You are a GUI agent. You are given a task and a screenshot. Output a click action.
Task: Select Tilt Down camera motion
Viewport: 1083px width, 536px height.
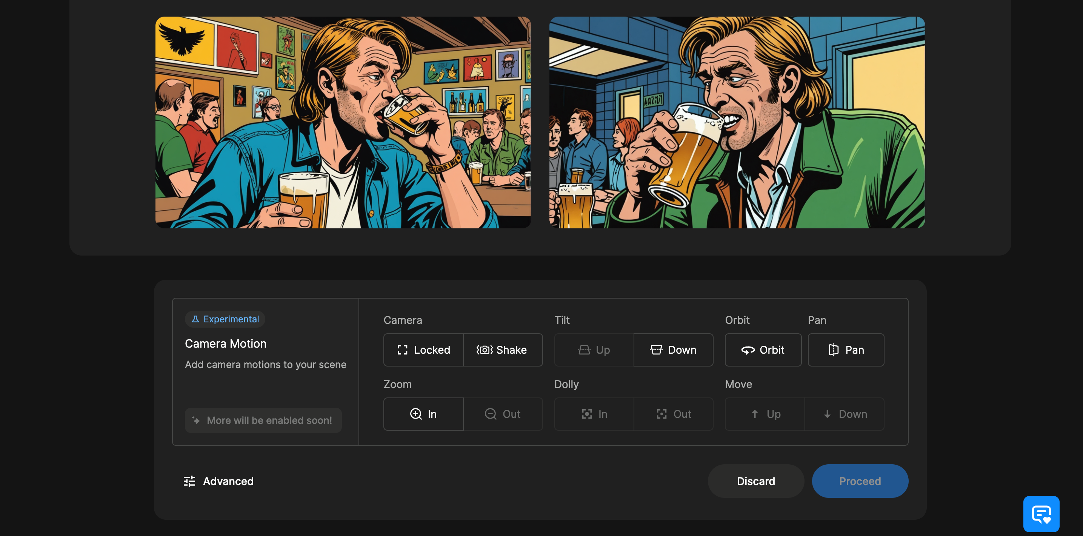pos(673,350)
